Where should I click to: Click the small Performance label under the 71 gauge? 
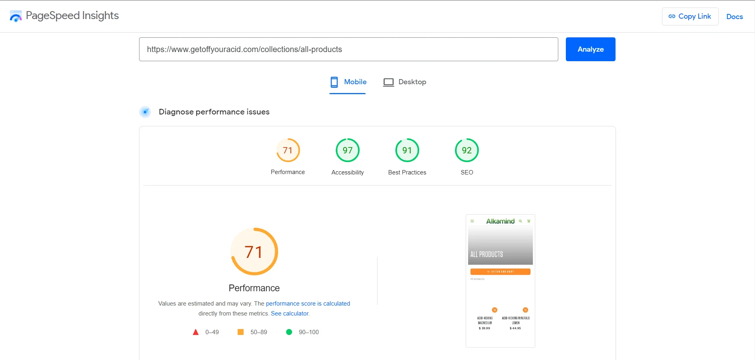coord(288,172)
